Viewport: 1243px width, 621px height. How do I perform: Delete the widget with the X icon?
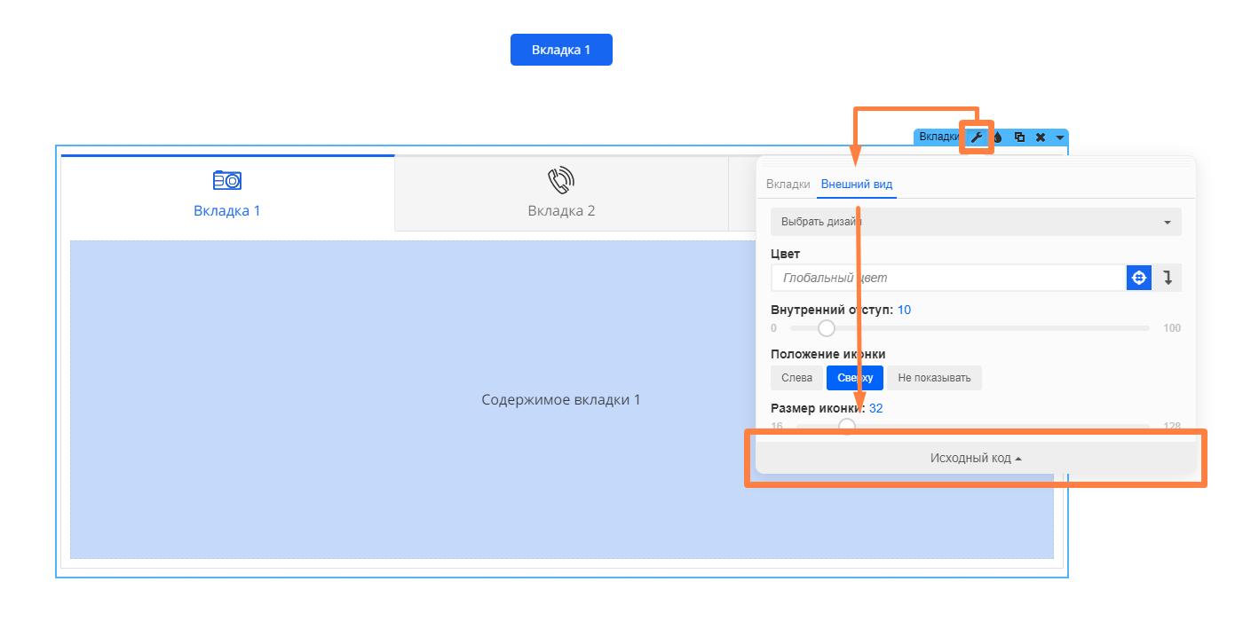[x=1041, y=138]
